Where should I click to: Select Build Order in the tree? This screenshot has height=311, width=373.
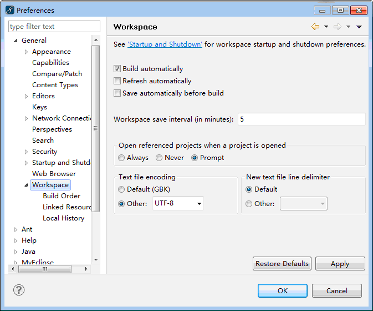(x=62, y=196)
